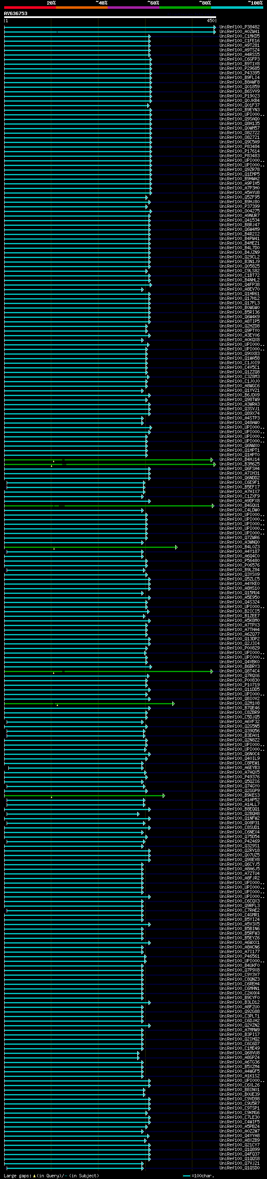
Task: Select label UniRef100_Q0JKB4
Action: [239, 101]
